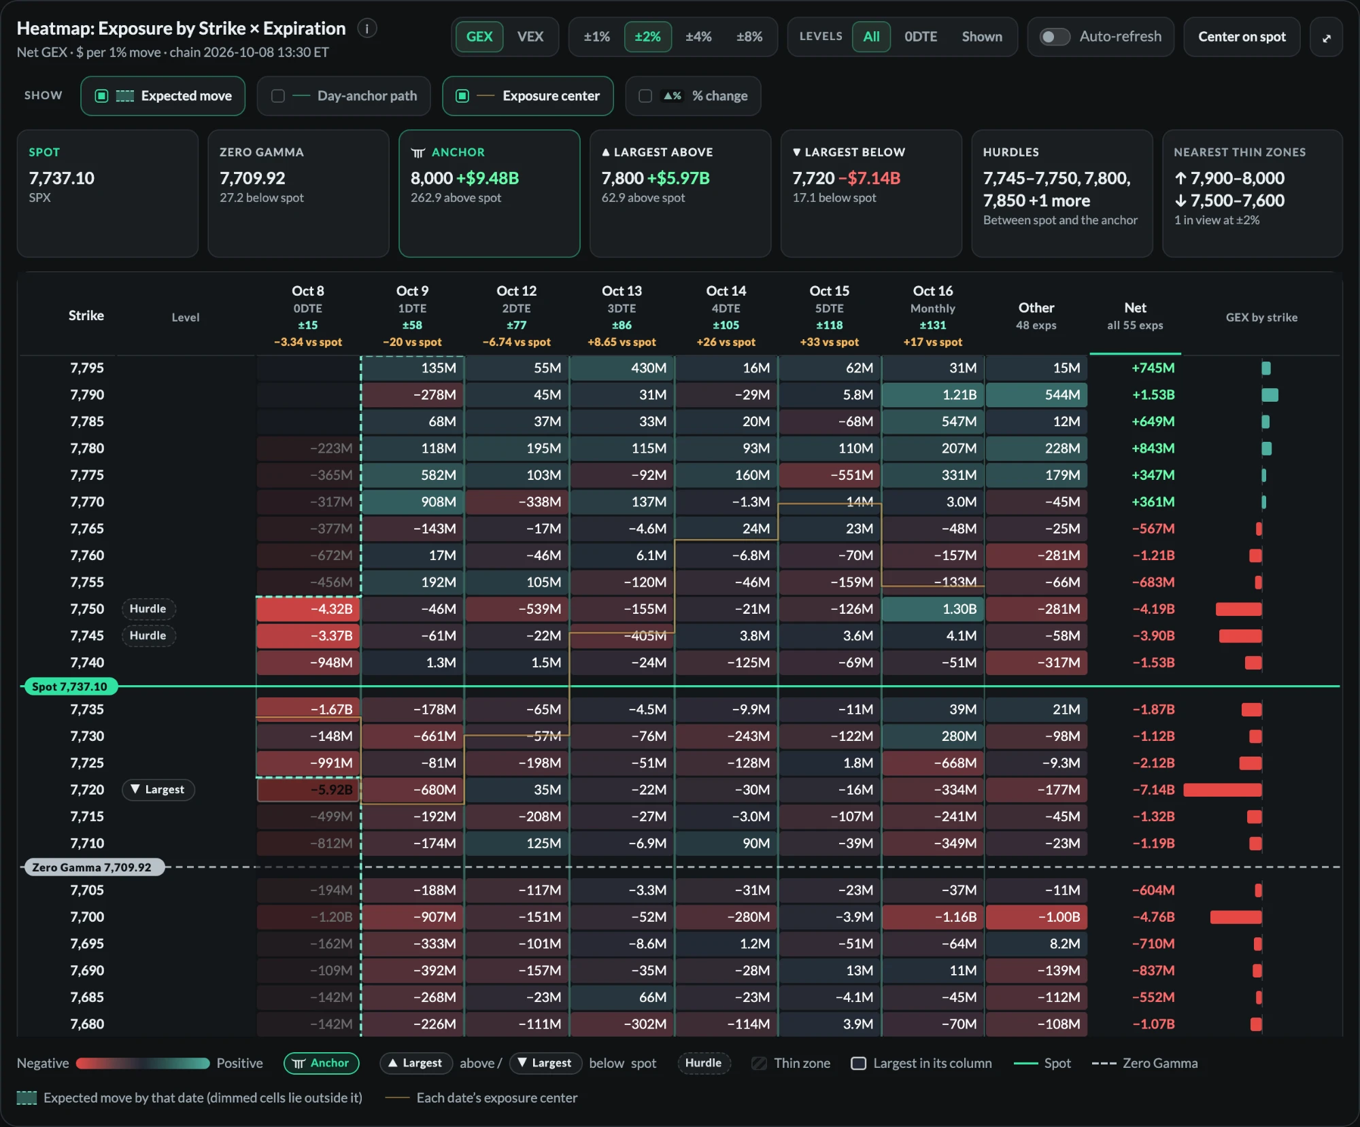Screen dimensions: 1360x1127
Task: Select the ±8% range
Action: [x=749, y=37]
